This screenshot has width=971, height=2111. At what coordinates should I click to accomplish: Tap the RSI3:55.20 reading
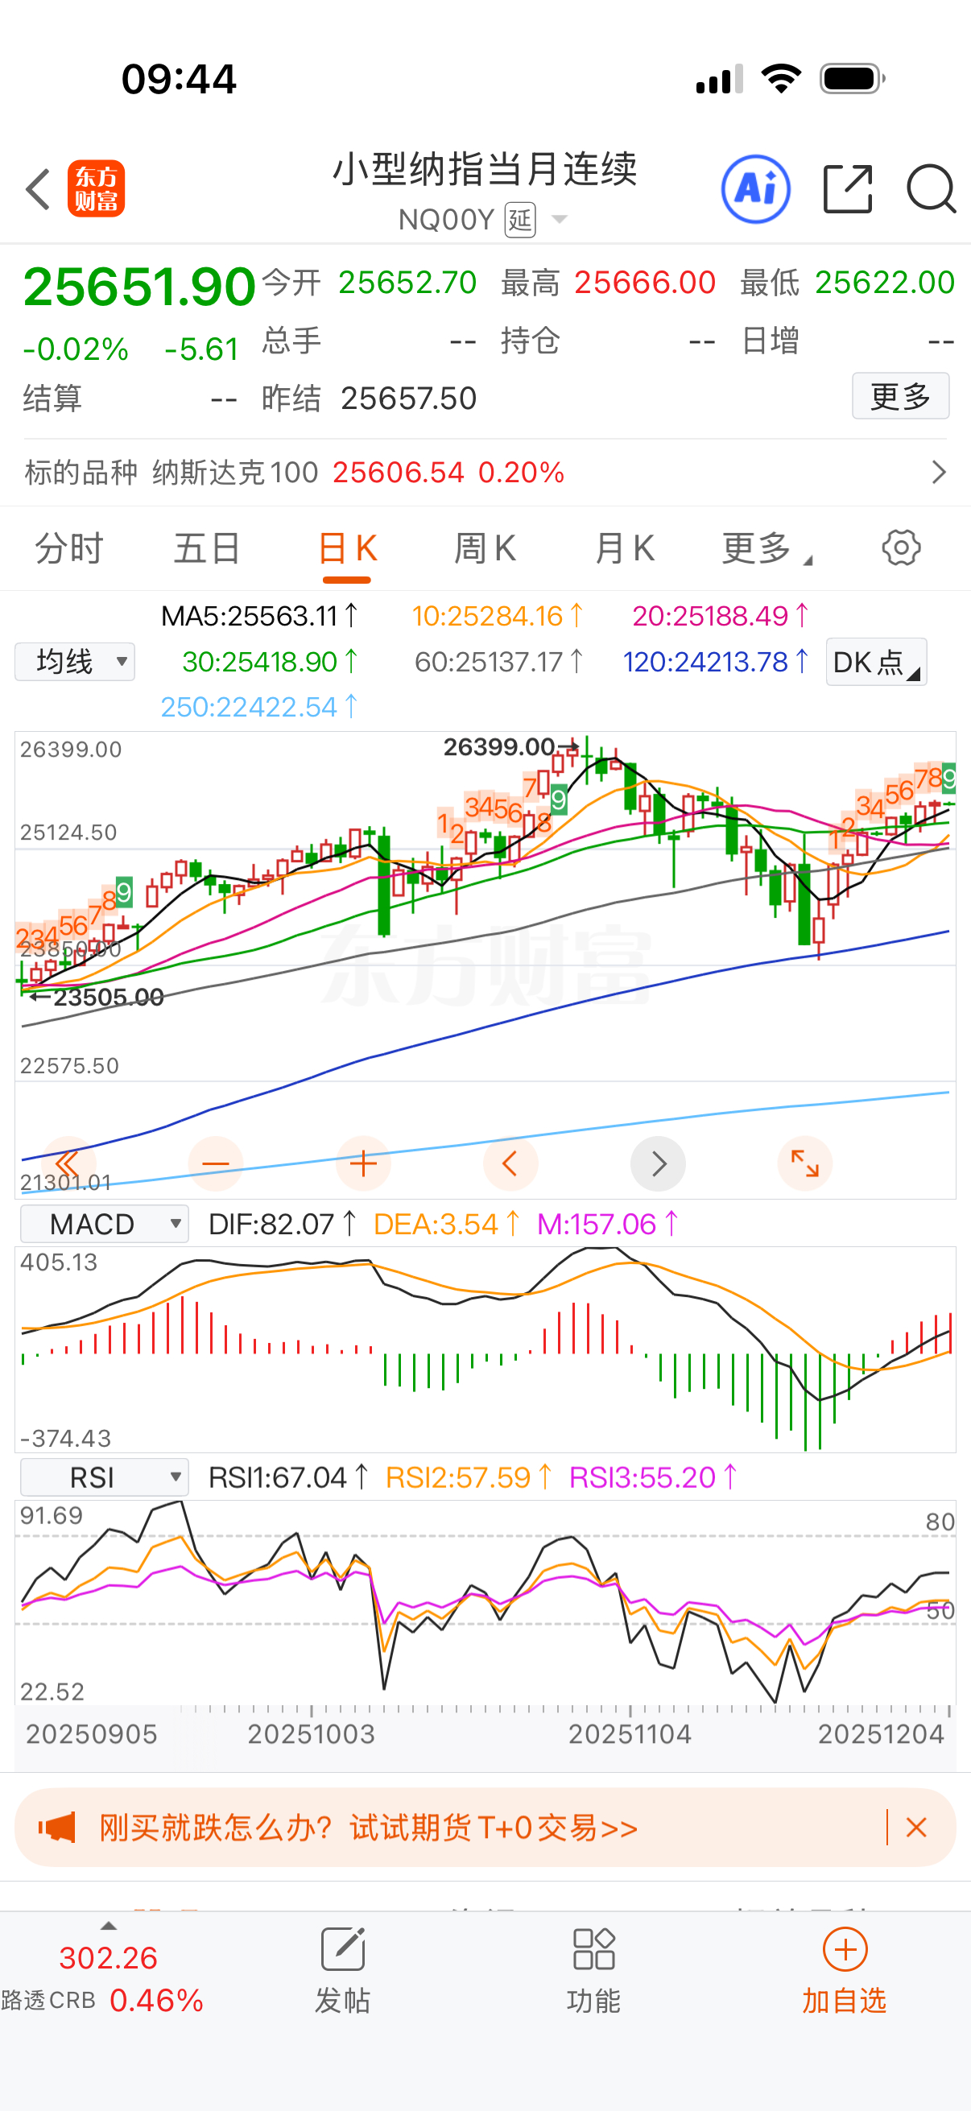tap(653, 1477)
